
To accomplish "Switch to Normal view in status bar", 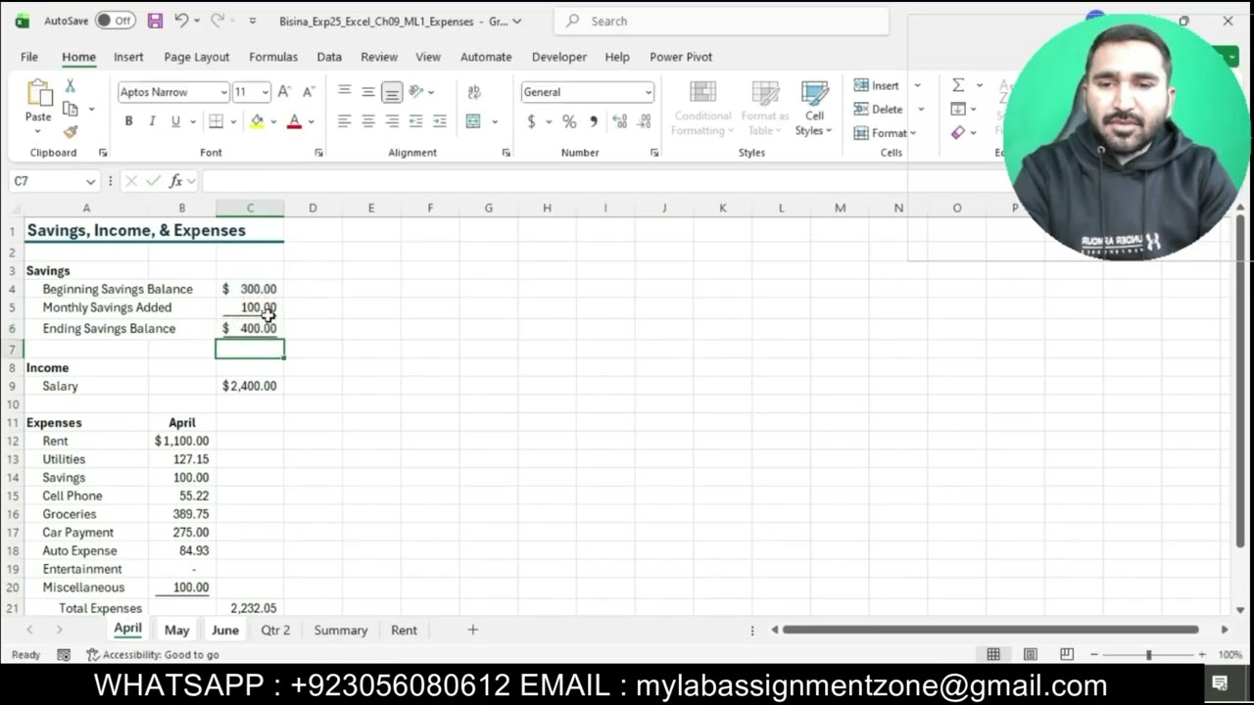I will point(993,654).
